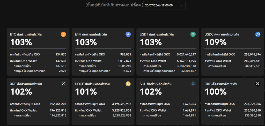This screenshot has width=265, height=126.
Task: Click the OKB token icon
Action: pos(258,84)
